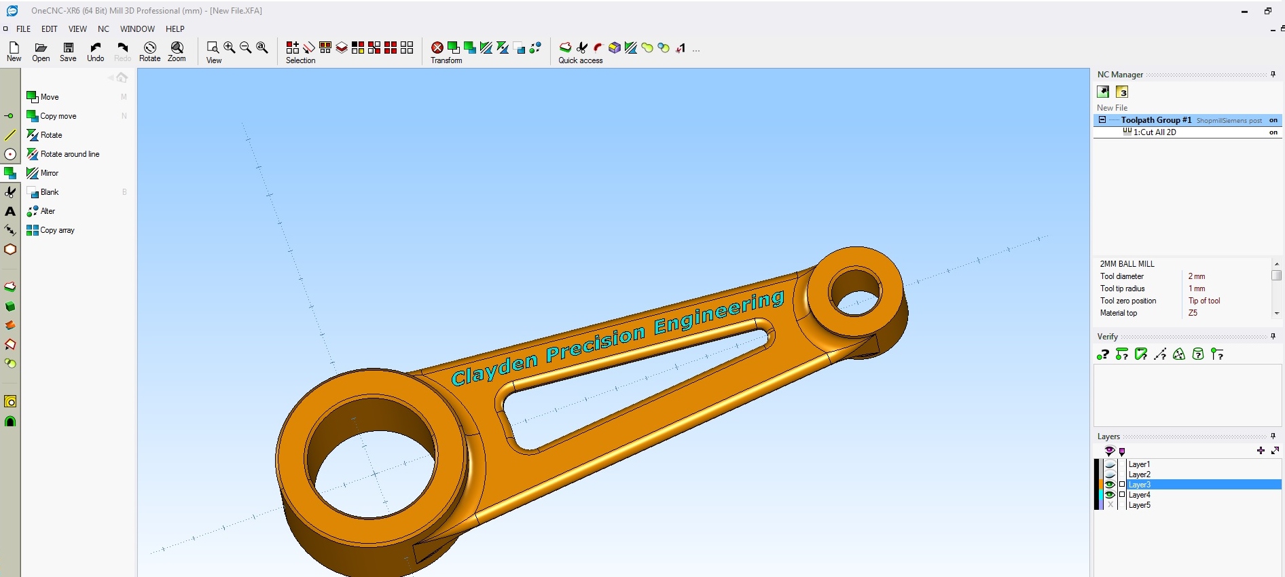Open the WINDOW menu
The width and height of the screenshot is (1285, 577).
137,29
